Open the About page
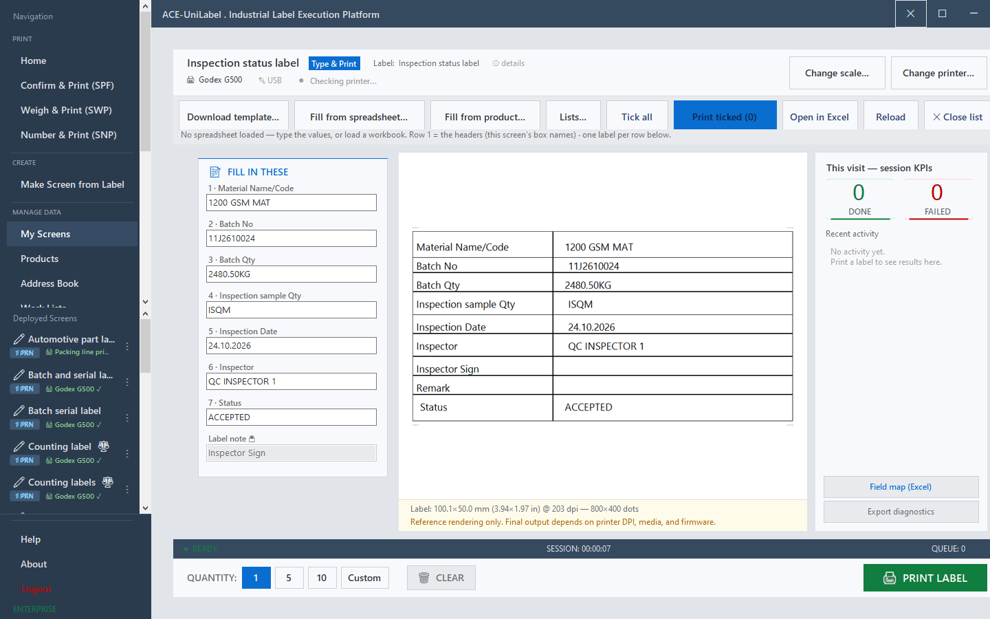 point(34,564)
